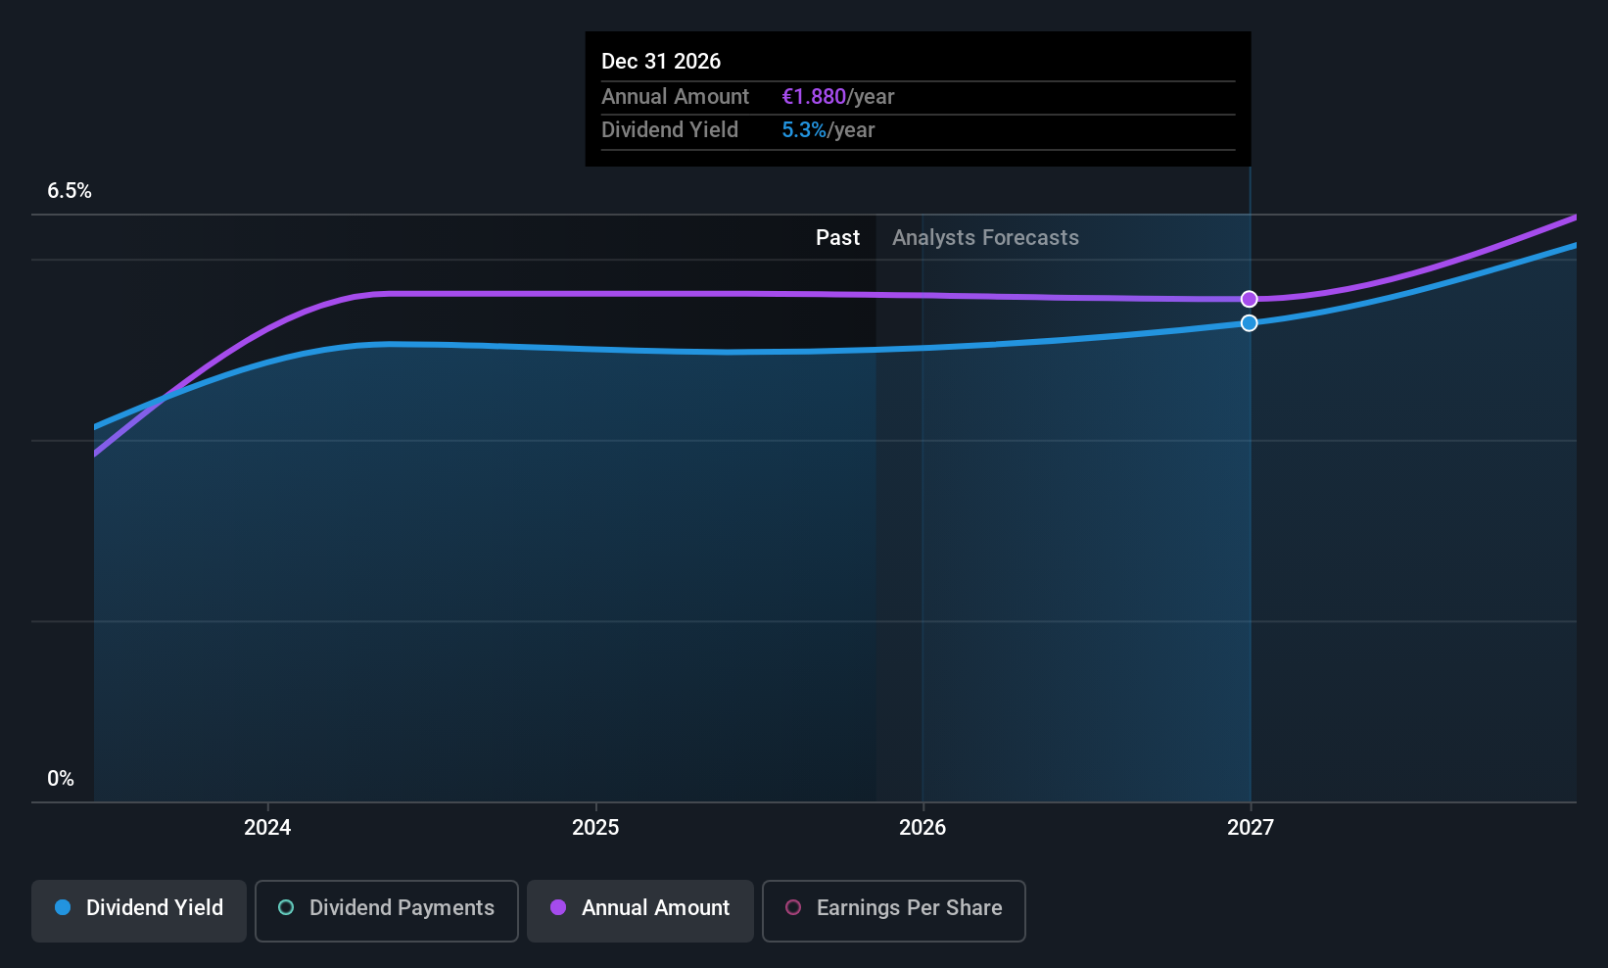Click the Dec 31 2026 tooltip header
This screenshot has height=968, width=1608.
point(661,61)
